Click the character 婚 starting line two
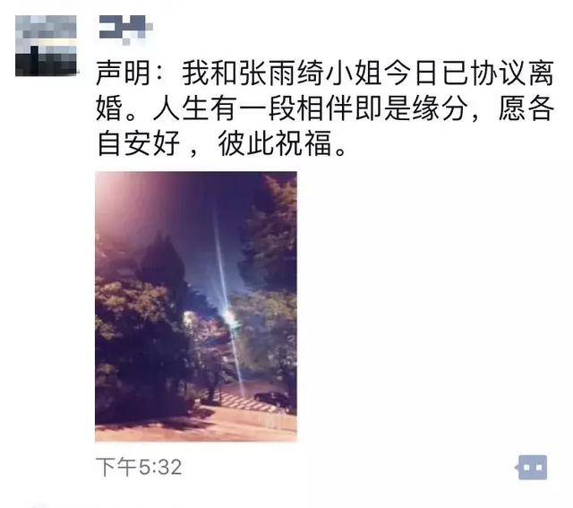 point(109,108)
